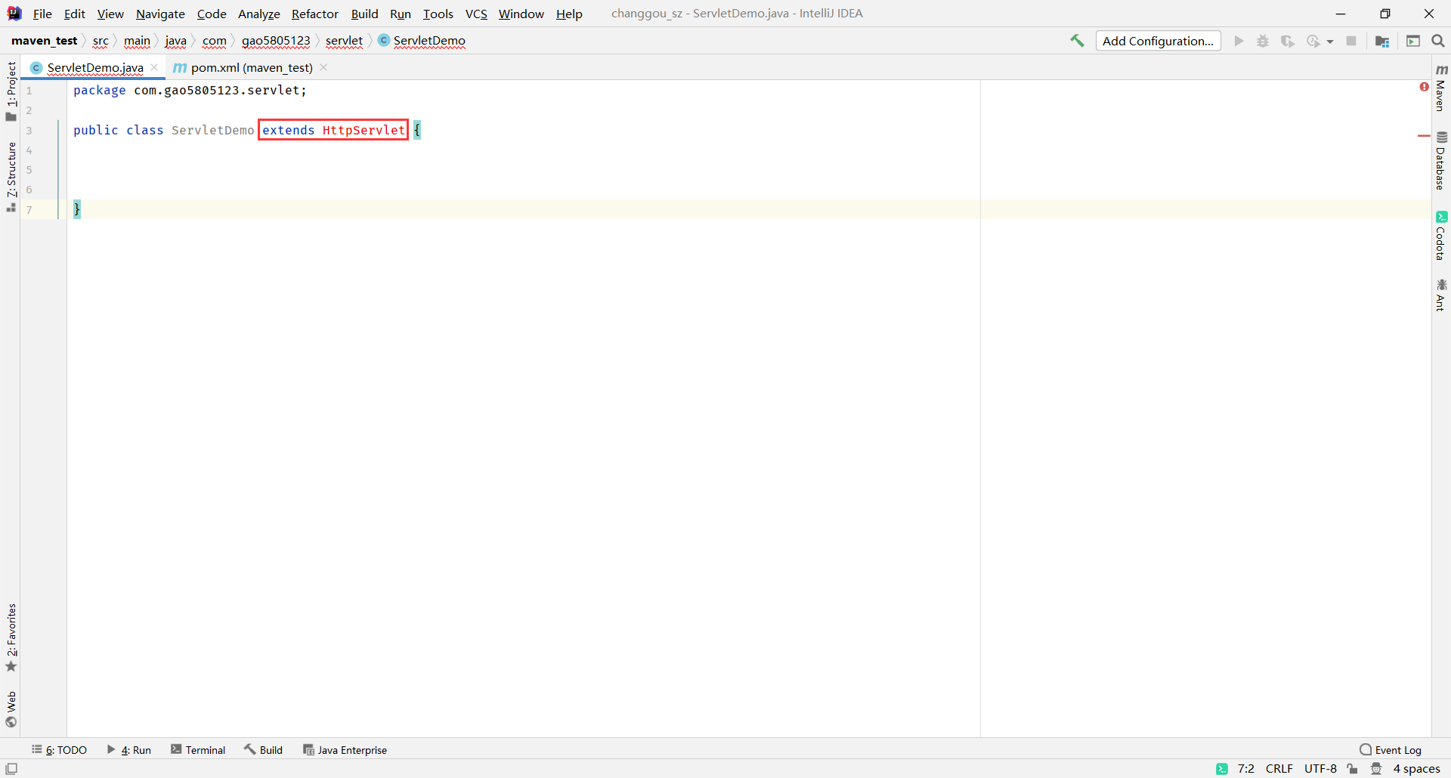Open the servlet package in breadcrumb
The height and width of the screenshot is (778, 1451).
click(x=344, y=42)
